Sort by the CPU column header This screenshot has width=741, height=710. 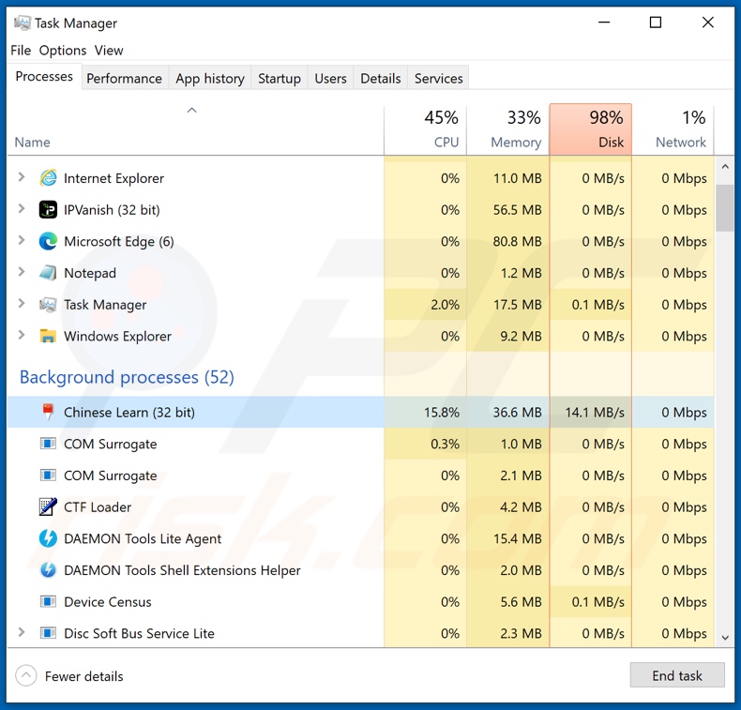pyautogui.click(x=425, y=129)
